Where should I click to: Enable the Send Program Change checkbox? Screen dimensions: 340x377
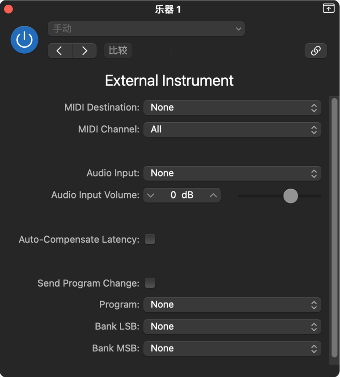[x=150, y=283]
